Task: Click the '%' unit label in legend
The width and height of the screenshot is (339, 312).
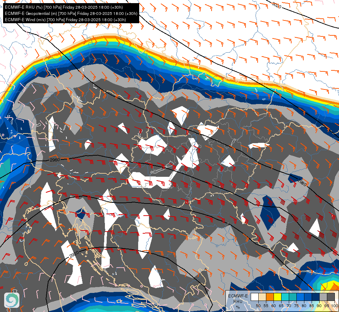Action: coord(238,307)
